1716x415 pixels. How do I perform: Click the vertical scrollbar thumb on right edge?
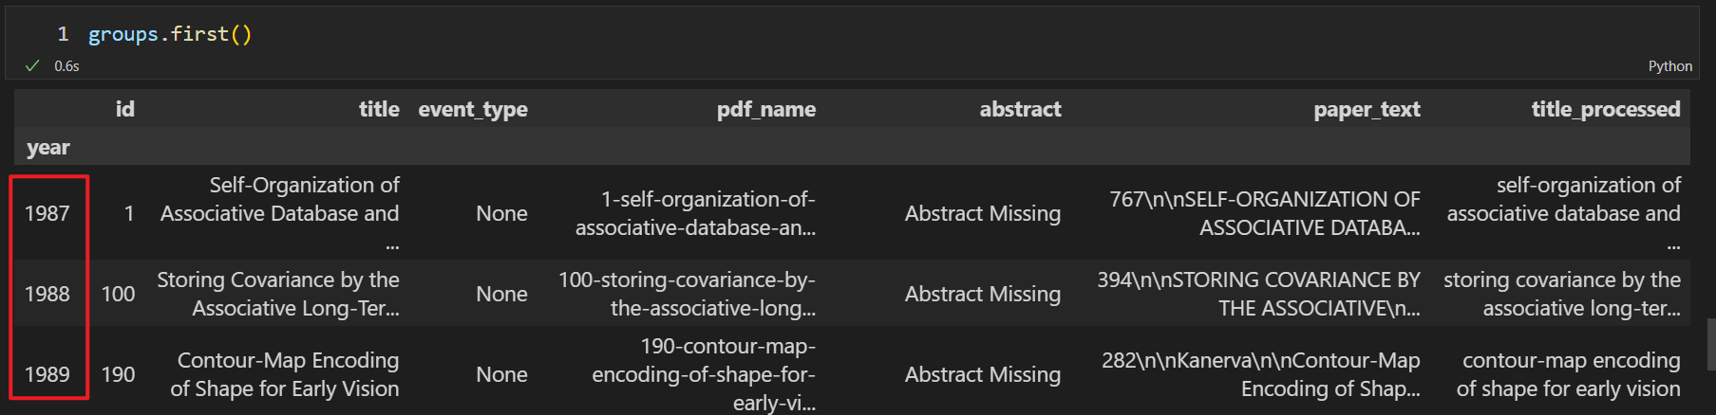click(1710, 344)
